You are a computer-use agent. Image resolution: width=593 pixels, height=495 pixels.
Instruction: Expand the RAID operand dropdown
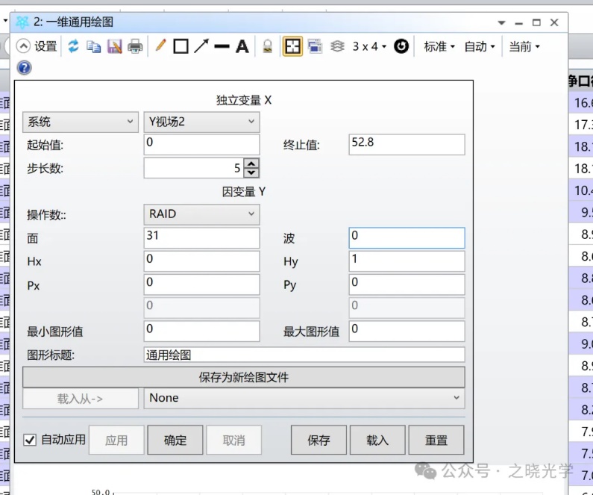201,214
